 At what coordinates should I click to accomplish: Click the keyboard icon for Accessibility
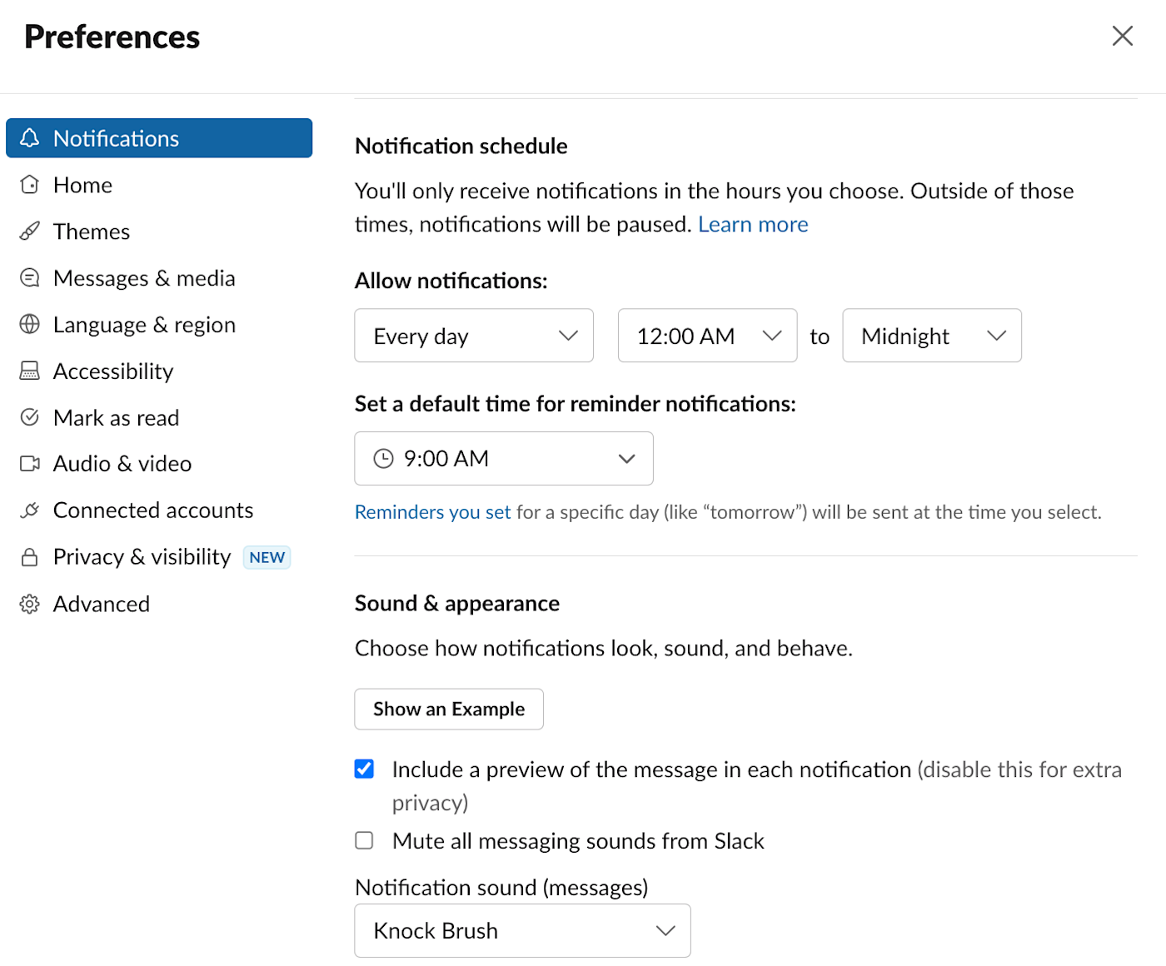[x=30, y=371]
